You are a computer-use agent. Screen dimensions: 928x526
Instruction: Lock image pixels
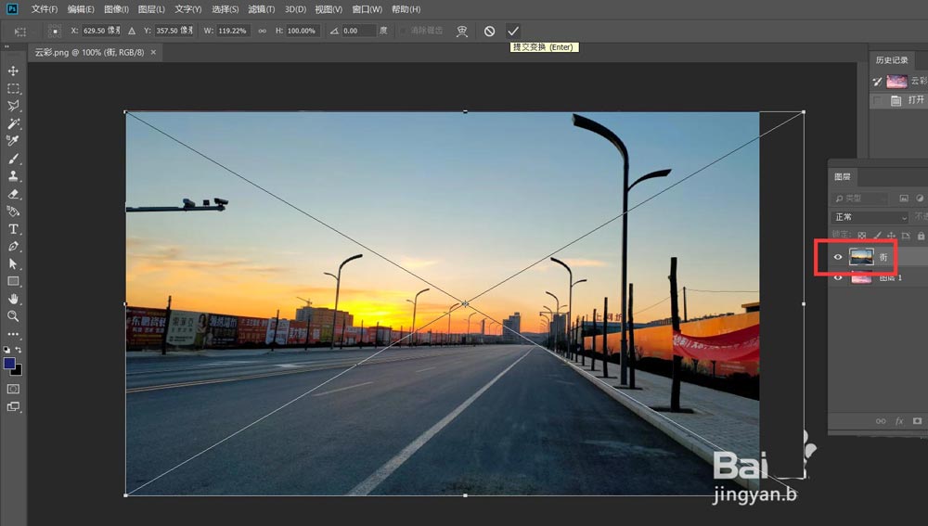coord(877,236)
